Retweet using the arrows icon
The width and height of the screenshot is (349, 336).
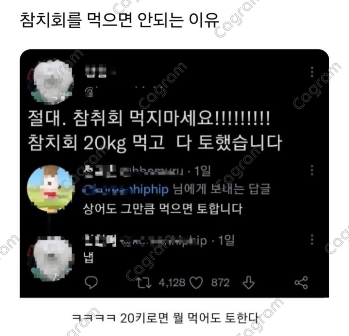144,283
